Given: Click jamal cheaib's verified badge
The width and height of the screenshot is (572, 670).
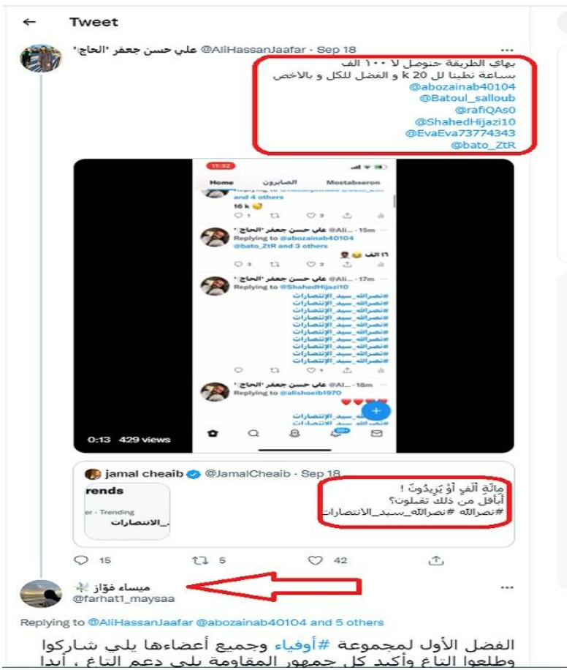Looking at the screenshot, I should (x=194, y=474).
